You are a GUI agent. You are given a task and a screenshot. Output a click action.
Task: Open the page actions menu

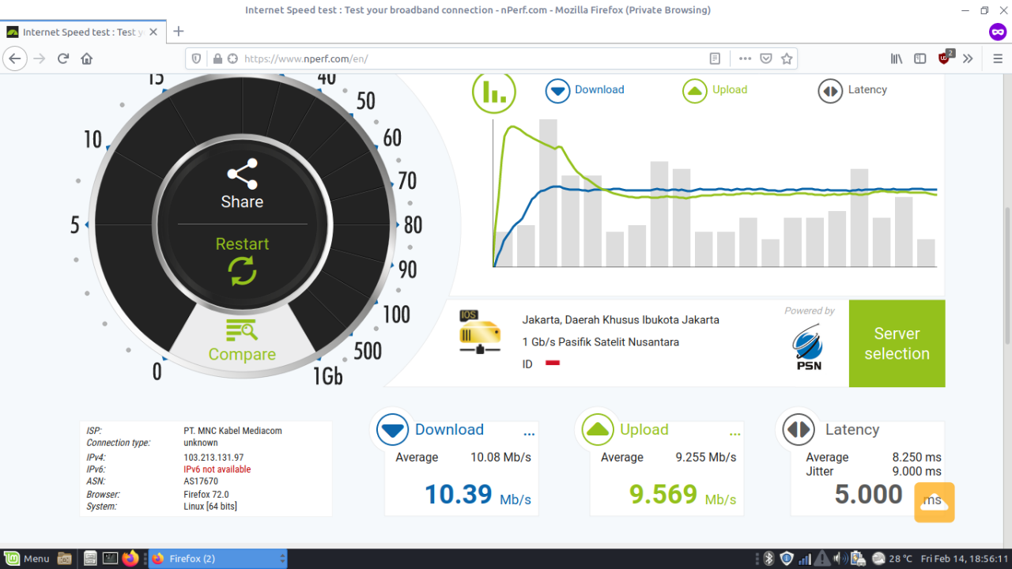point(745,58)
